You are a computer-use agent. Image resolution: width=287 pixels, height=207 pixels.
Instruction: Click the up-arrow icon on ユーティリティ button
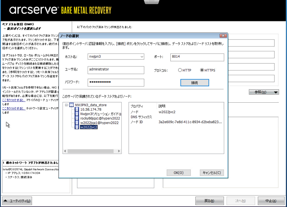[6, 201]
